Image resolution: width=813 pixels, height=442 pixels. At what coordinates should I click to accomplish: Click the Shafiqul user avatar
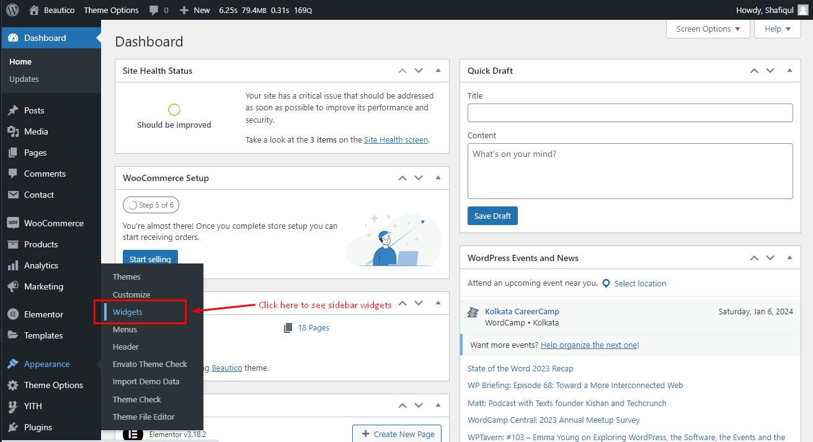click(803, 10)
